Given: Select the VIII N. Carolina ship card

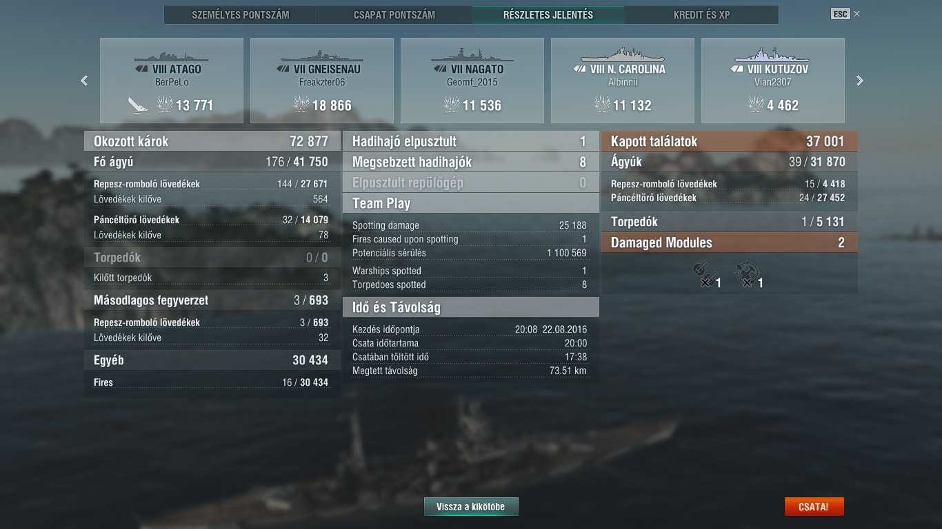Looking at the screenshot, I should coord(623,81).
